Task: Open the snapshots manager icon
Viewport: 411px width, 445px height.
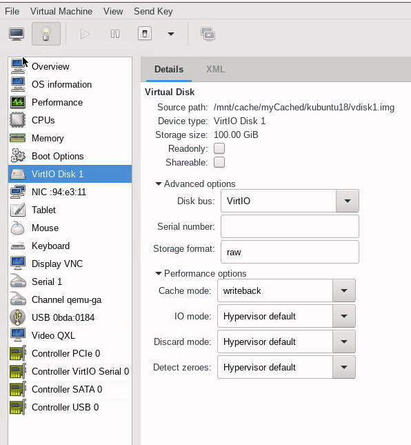Action: pos(208,34)
